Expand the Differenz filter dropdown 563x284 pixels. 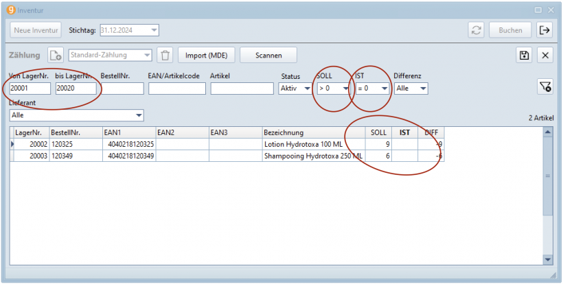[423, 88]
